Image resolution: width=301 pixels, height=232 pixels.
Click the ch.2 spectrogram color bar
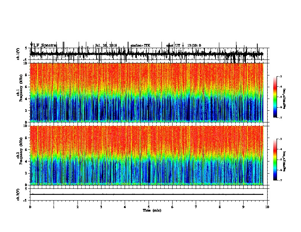(275, 160)
